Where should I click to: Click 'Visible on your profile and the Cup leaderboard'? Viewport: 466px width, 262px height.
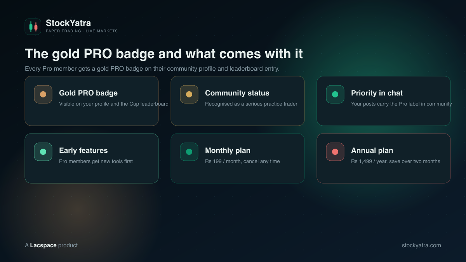coord(114,104)
